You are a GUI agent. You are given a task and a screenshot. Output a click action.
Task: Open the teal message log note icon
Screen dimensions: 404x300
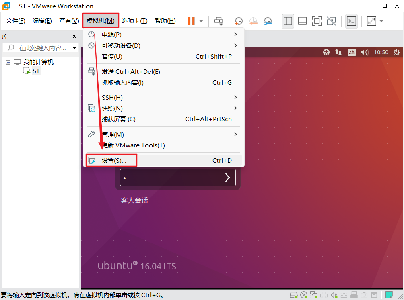(x=389, y=295)
